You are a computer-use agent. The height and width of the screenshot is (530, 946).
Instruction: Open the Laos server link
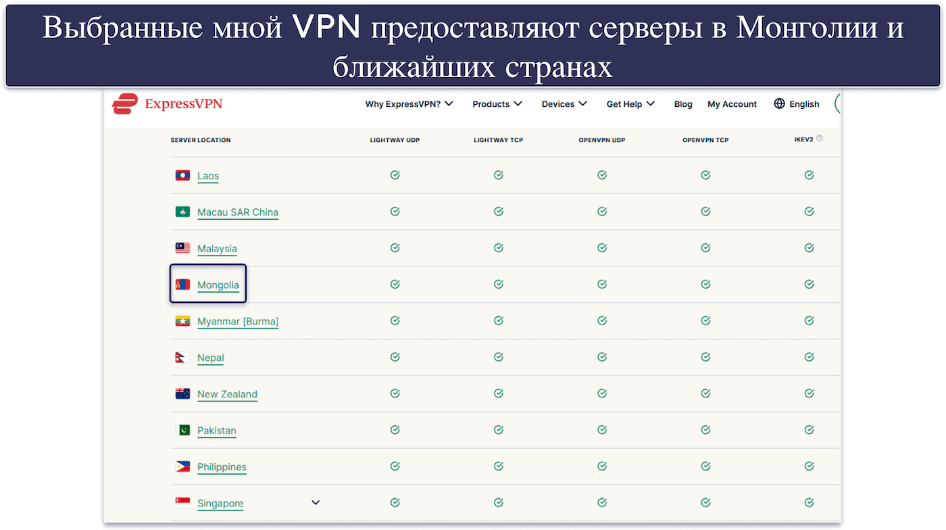[x=208, y=176]
